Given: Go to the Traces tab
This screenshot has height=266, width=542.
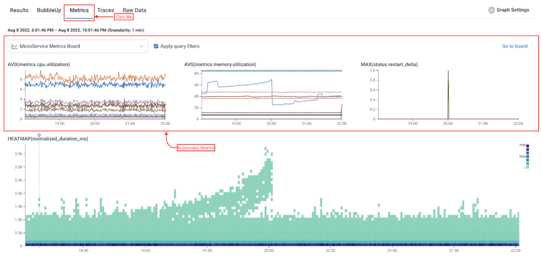Looking at the screenshot, I should pyautogui.click(x=106, y=10).
